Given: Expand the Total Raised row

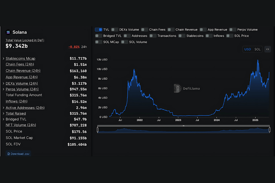Looking at the screenshot, I should (3, 113).
